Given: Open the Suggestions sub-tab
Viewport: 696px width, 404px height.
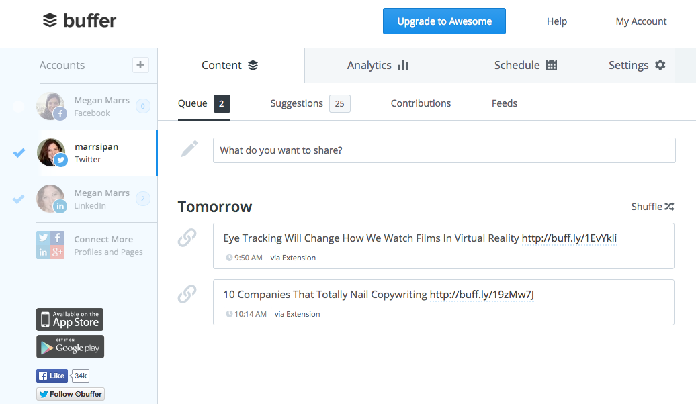Looking at the screenshot, I should [x=310, y=104].
